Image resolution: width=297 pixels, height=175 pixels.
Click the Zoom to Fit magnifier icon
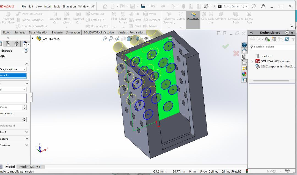tap(105, 39)
